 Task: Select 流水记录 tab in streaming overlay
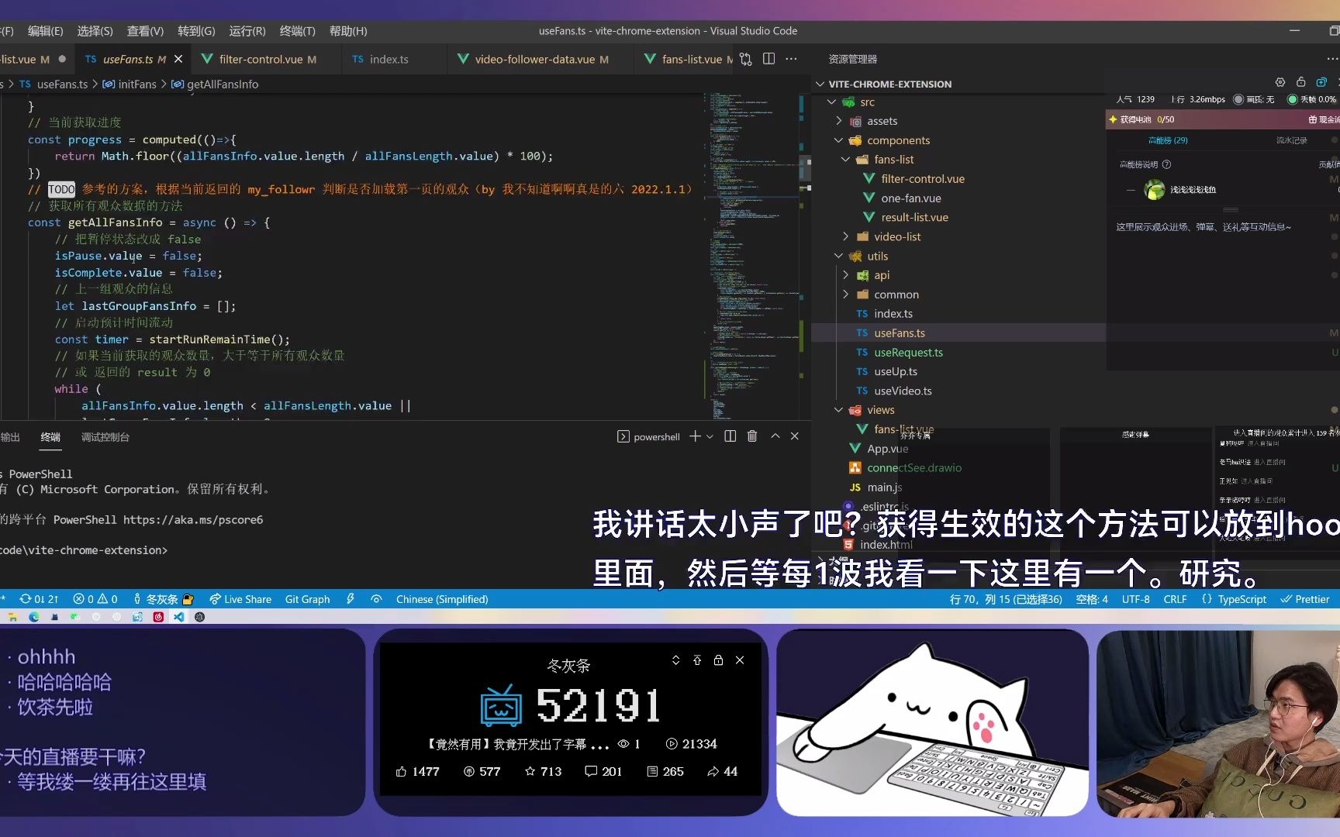point(1291,140)
